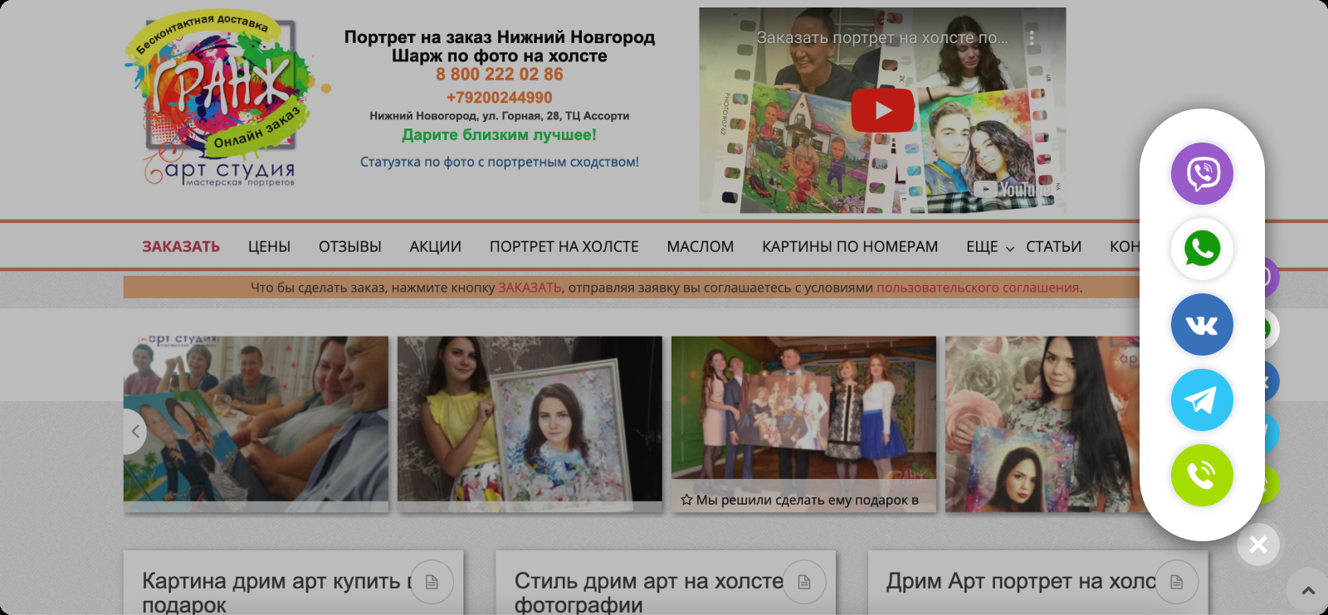
Task: Read the пользовательского соглашения link
Action: tap(978, 288)
